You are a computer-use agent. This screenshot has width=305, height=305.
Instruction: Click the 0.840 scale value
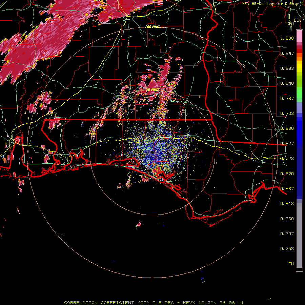(x=287, y=83)
